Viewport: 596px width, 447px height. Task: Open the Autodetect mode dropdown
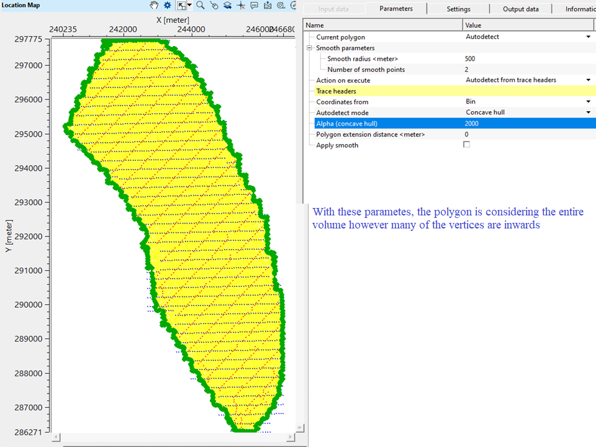pos(587,112)
